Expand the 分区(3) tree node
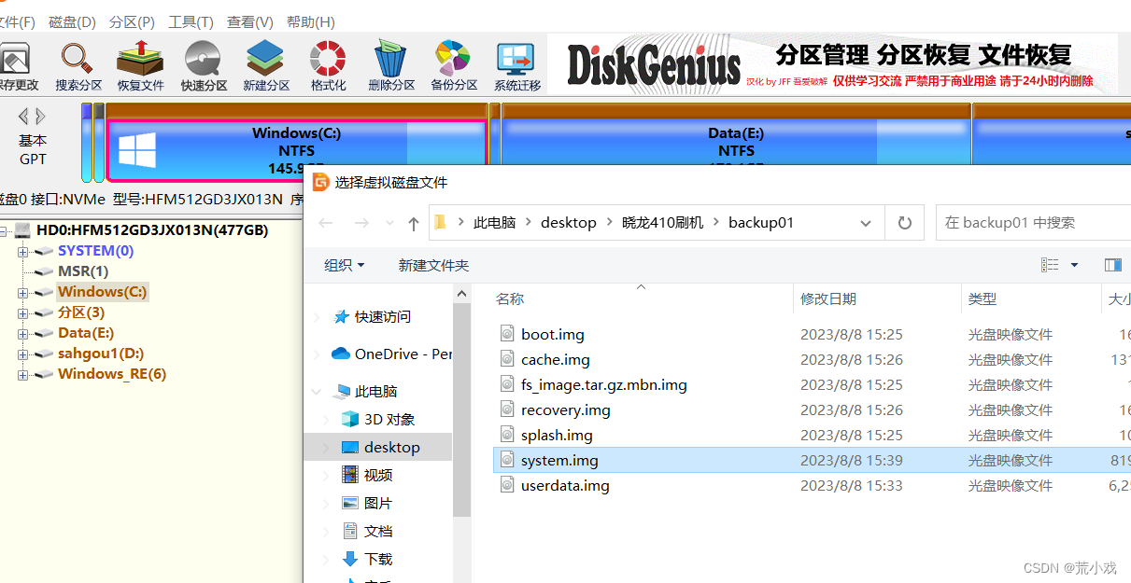1131x583 pixels. point(23,312)
